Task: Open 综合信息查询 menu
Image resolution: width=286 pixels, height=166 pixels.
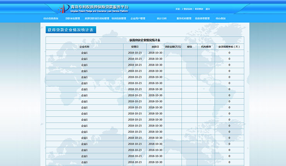Action: [x=51, y=19]
